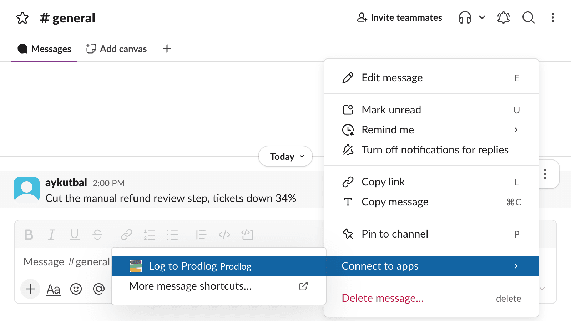Open channel more options menu
Viewport: 571px width, 321px height.
pyautogui.click(x=552, y=17)
